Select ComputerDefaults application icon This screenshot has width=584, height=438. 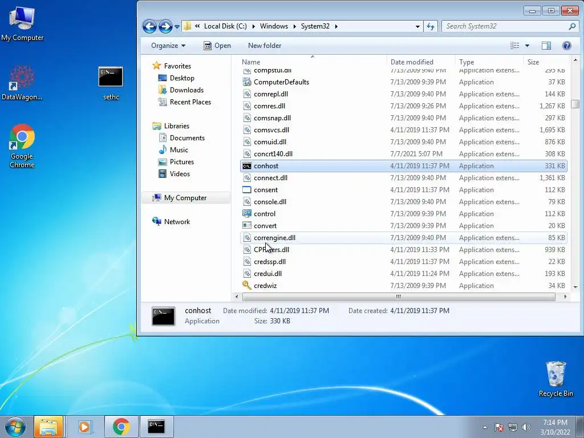pyautogui.click(x=246, y=82)
